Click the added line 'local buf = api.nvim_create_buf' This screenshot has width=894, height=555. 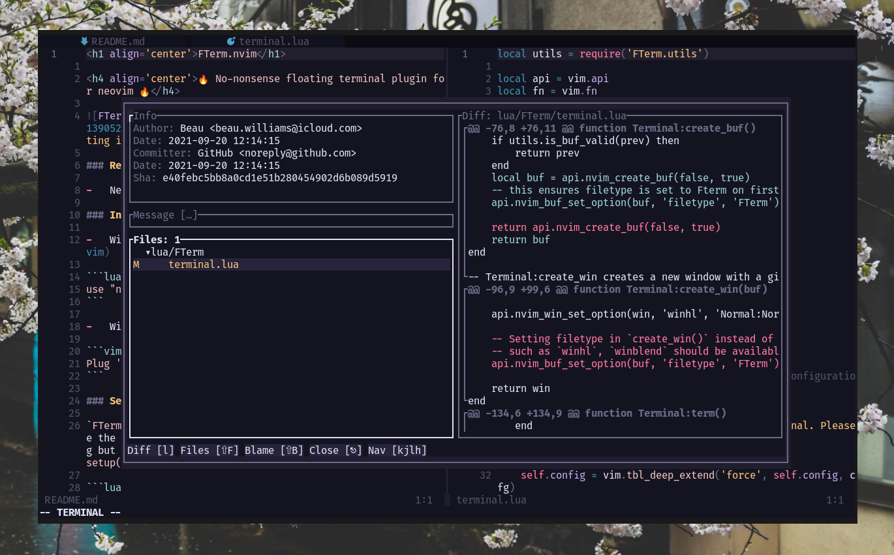click(621, 178)
